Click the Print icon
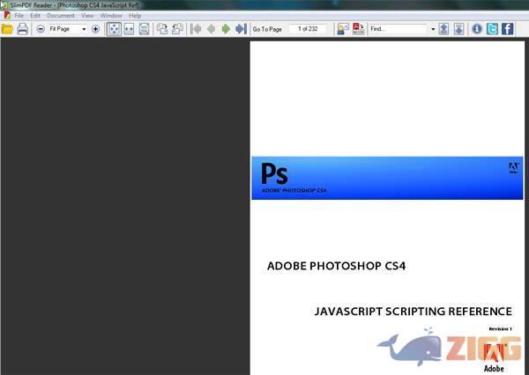529x375 pixels. pos(22,29)
